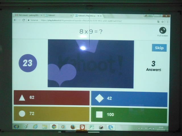Open the file explorer taskbar icon
Viewport: 182px width, 136px height.
coord(44,126)
